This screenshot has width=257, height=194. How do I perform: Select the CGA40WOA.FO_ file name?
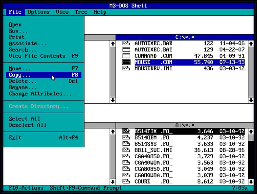click(x=154, y=163)
